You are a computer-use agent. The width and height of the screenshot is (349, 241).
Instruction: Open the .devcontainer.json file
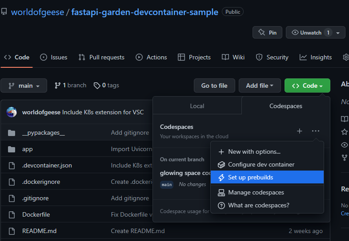click(47, 166)
